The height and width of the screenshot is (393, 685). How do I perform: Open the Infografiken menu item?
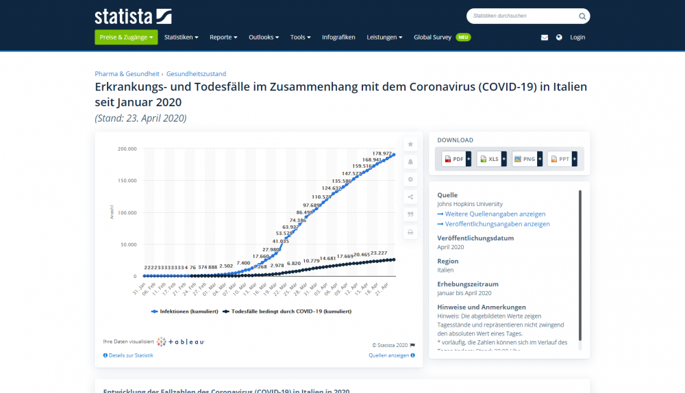click(338, 38)
